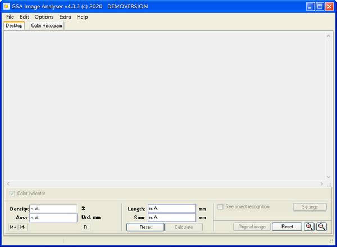
Task: Click the Calculate button
Action: tap(184, 227)
